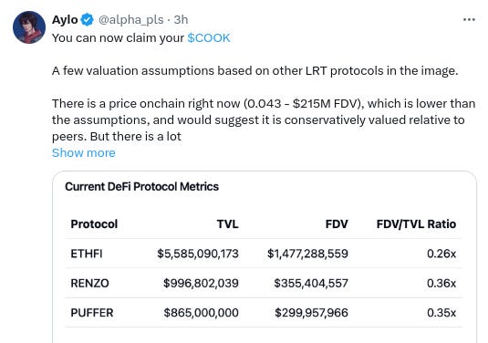Click the RENZO FDV $355,404,557 value
This screenshot has width=488, height=343.
pos(311,283)
